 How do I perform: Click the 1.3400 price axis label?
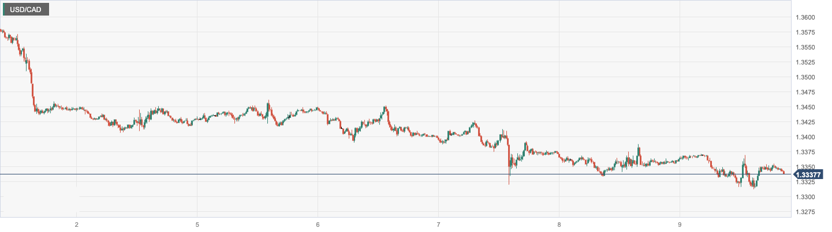(805, 137)
